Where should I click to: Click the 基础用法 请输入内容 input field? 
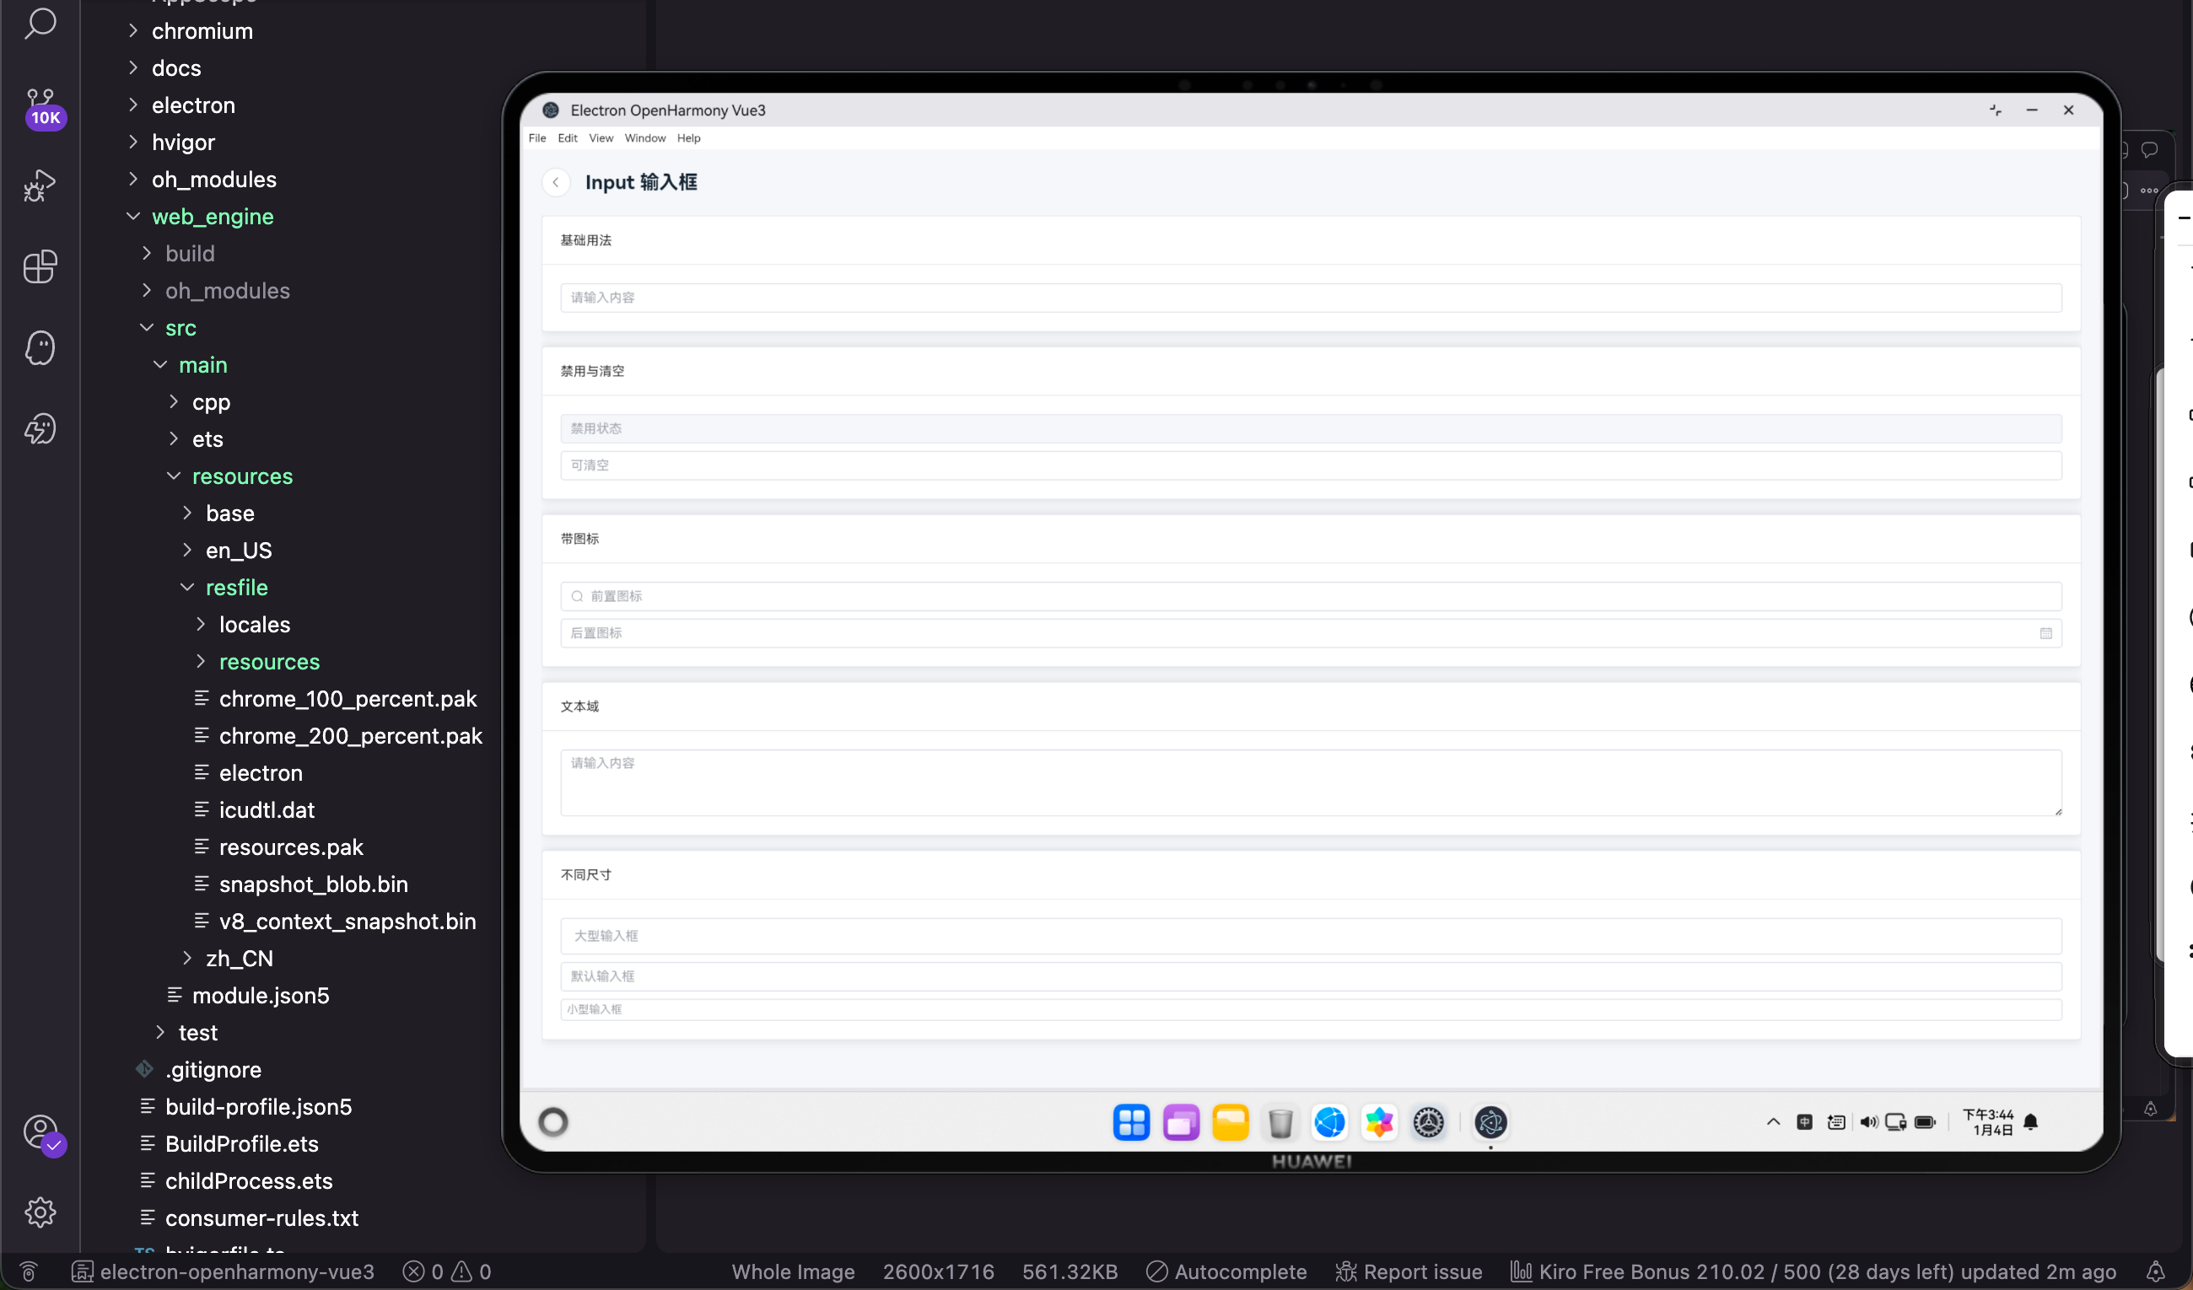coord(1310,298)
